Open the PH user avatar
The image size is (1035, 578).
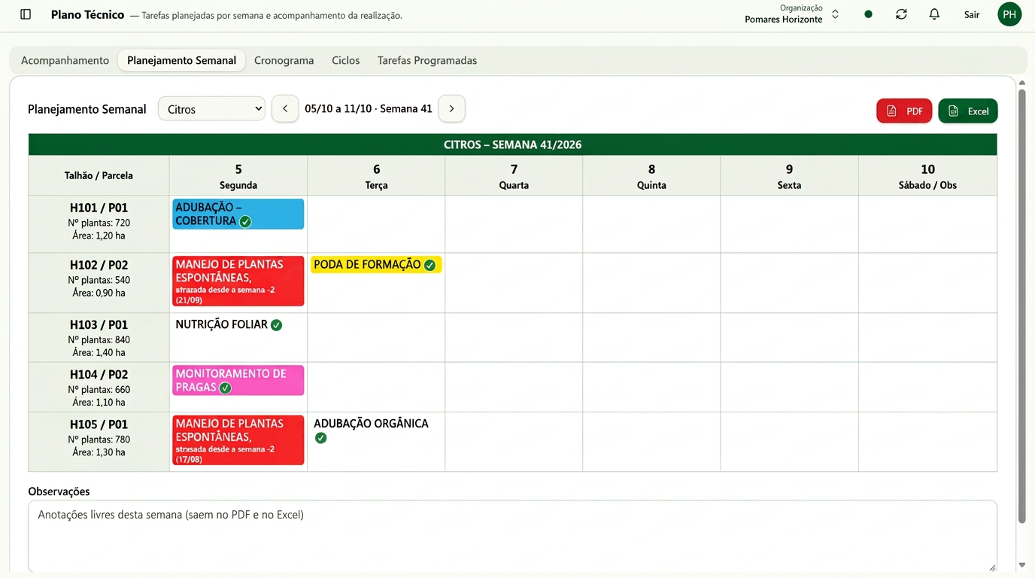(x=1009, y=14)
